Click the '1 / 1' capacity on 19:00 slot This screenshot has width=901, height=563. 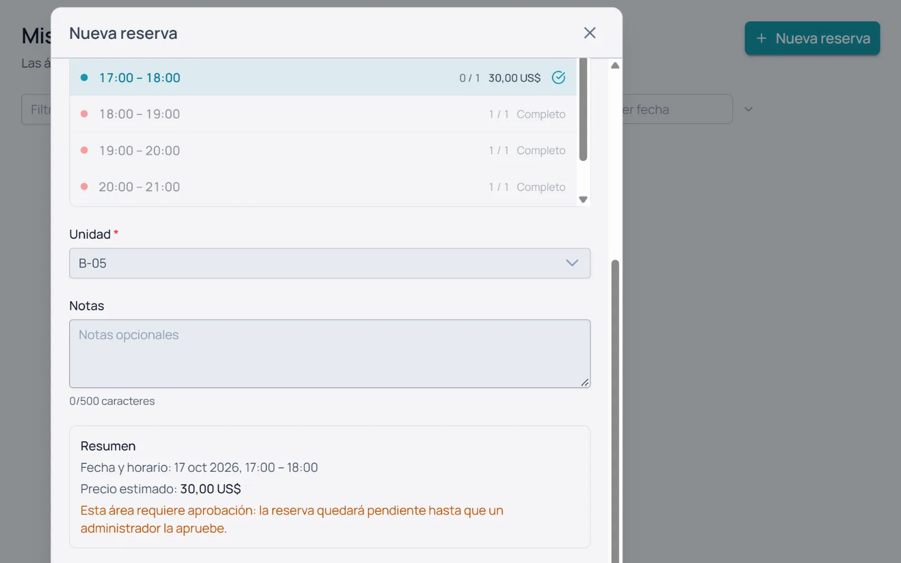[499, 151]
